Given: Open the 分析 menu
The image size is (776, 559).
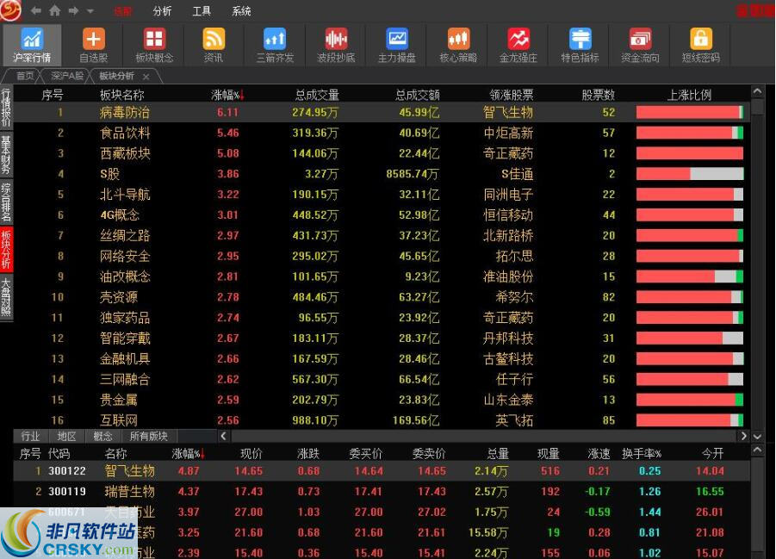Looking at the screenshot, I should [162, 11].
